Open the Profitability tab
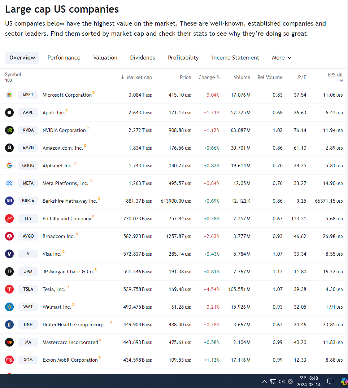The height and width of the screenshot is (388, 348). coord(183,58)
